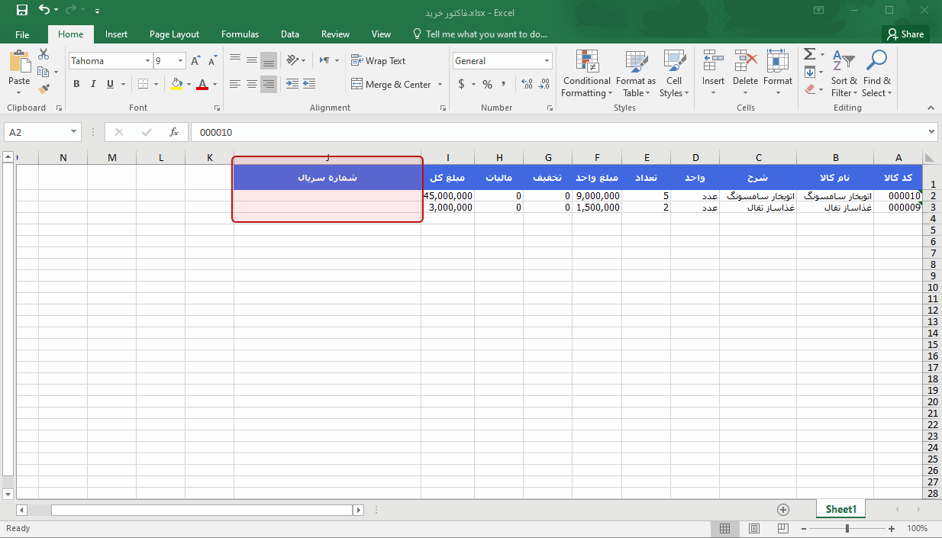Switch to Page Layout view in the status bar

(753, 529)
